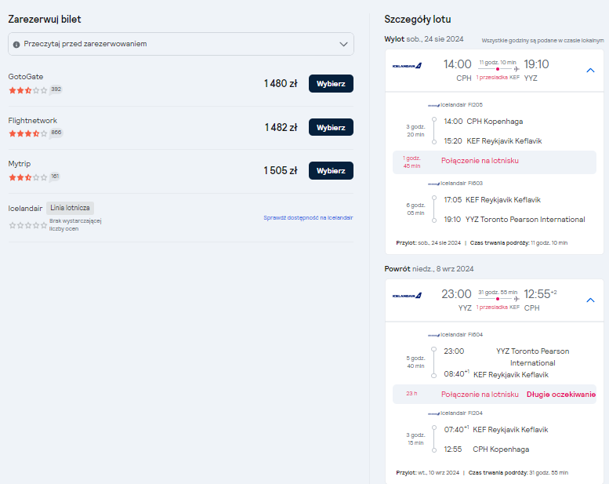The image size is (609, 484).
Task: Click 'Brak wystarczającej liczby ocen' note
Action: [x=75, y=224]
